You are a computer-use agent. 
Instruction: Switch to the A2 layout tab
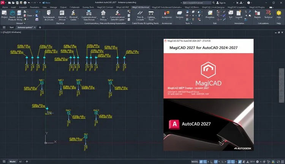tap(21, 162)
